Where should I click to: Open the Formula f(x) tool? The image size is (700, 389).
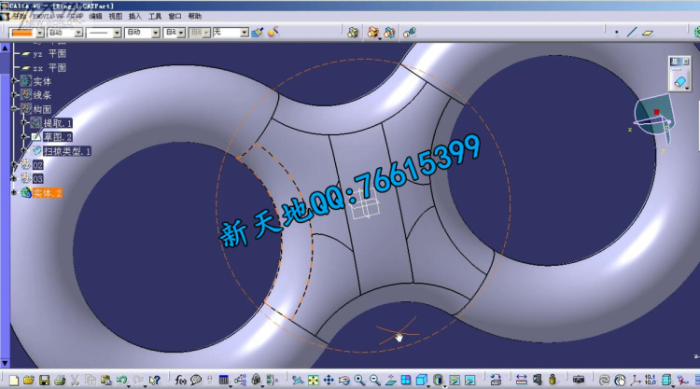pyautogui.click(x=181, y=380)
